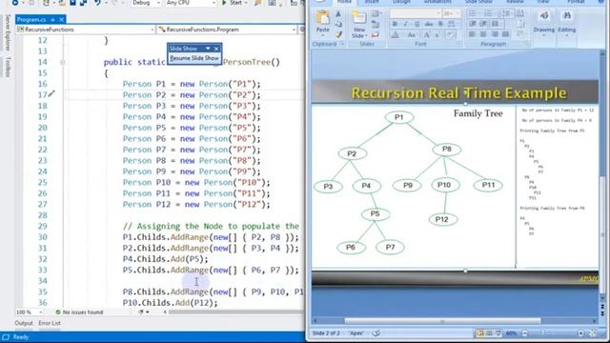Screen dimensions: 610x343
Task: Switch to the View ribbon tab
Action: point(542,2)
